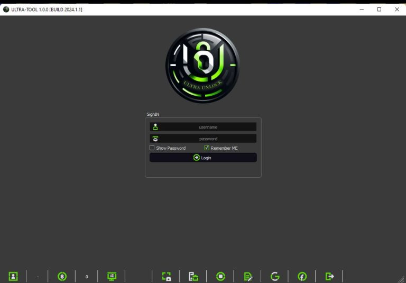406x283 pixels.
Task: Focus the username input field
Action: click(x=203, y=127)
